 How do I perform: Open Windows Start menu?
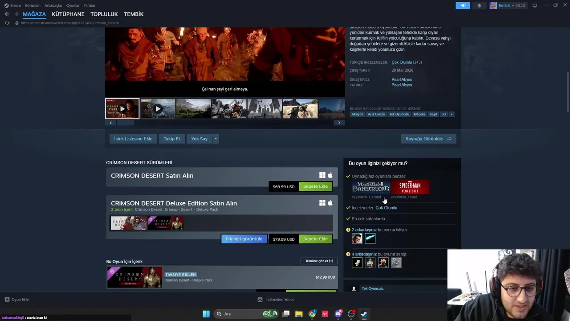pos(206,314)
